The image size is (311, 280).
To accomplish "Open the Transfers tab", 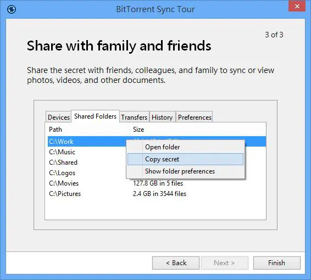I will coord(134,117).
